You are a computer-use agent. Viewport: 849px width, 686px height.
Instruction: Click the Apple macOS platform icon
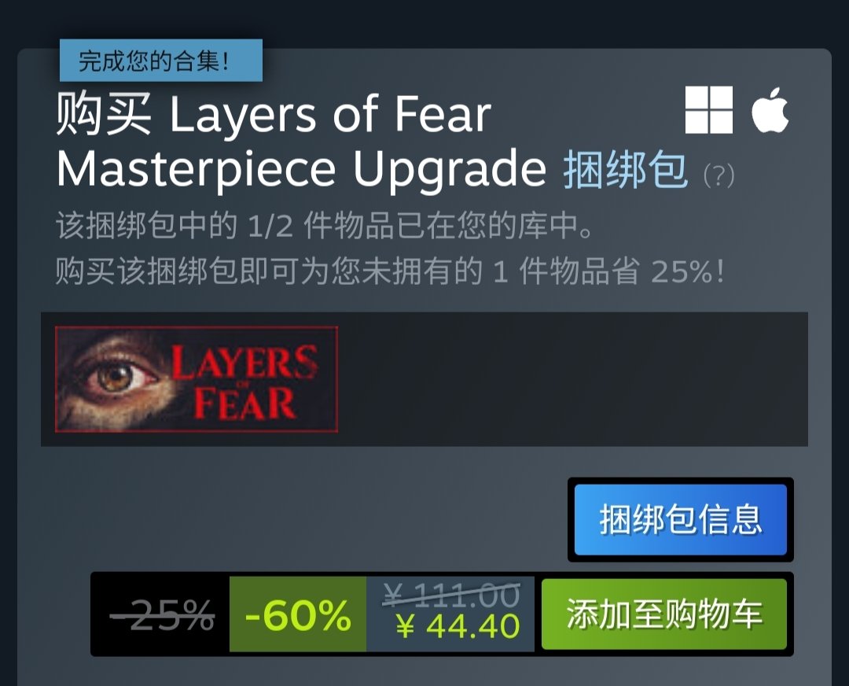[770, 109]
